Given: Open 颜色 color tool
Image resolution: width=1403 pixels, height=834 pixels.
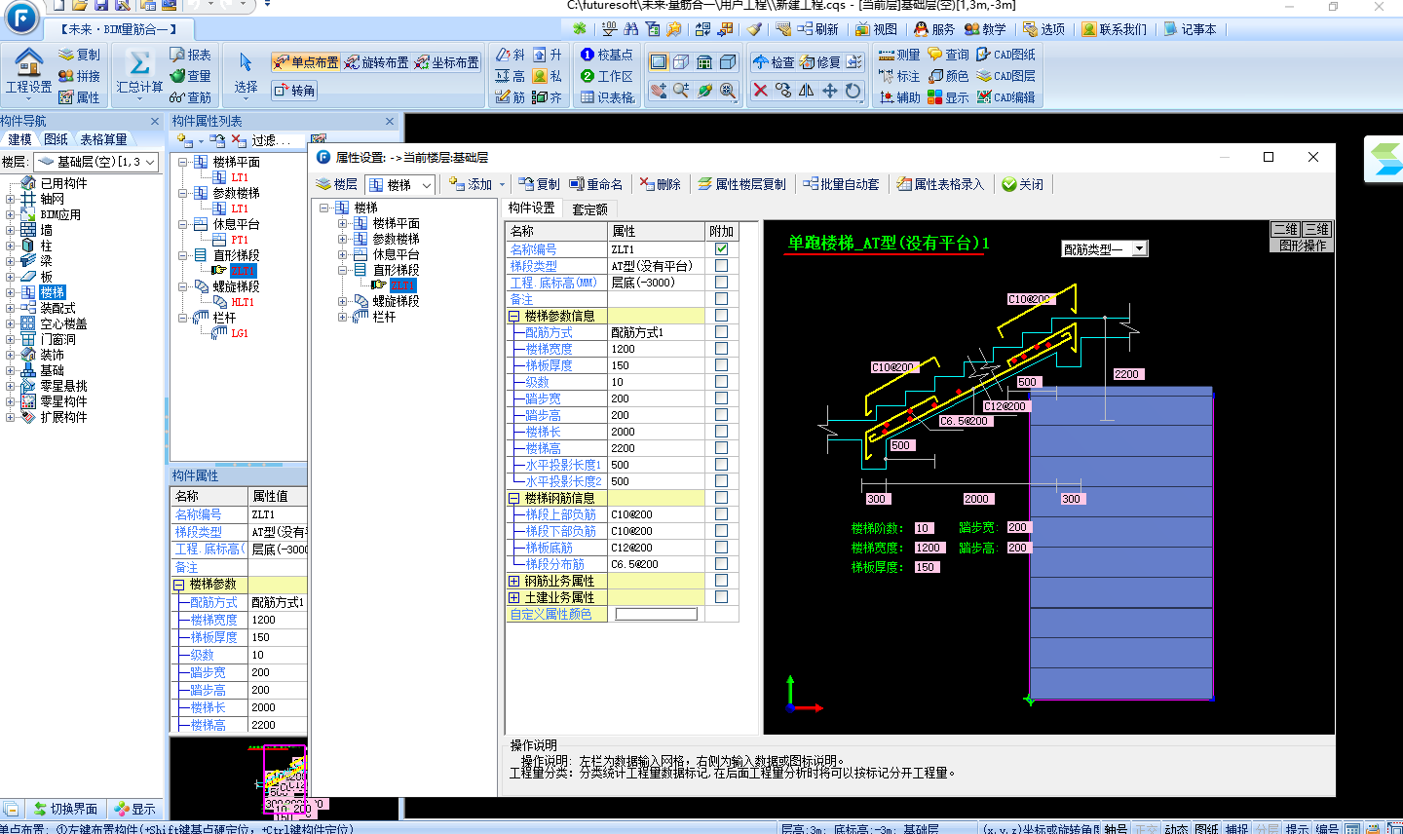Looking at the screenshot, I should pos(948,76).
